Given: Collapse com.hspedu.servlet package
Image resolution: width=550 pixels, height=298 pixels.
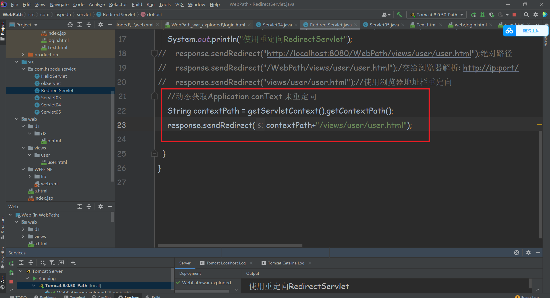Looking at the screenshot, I should tap(23, 69).
